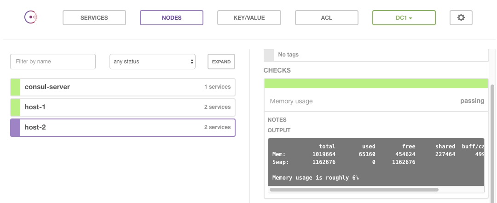Open the DC1 datacenter dropdown
Screen dimensions: 497x203
click(x=404, y=18)
